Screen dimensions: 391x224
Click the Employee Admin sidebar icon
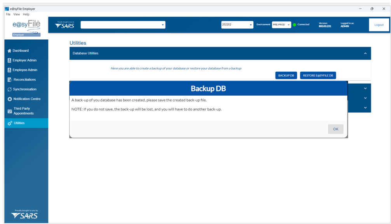click(9, 70)
